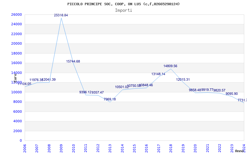Image resolution: width=247 pixels, height=154 pixels.
Task: Click data label 9396.12
Action: [86, 92]
